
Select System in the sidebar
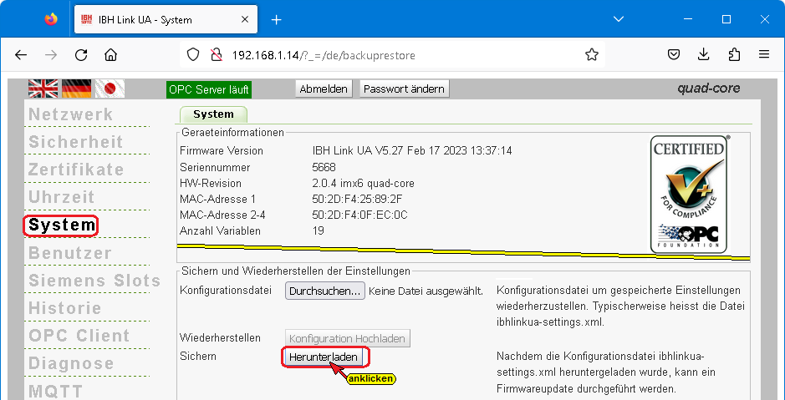point(61,225)
